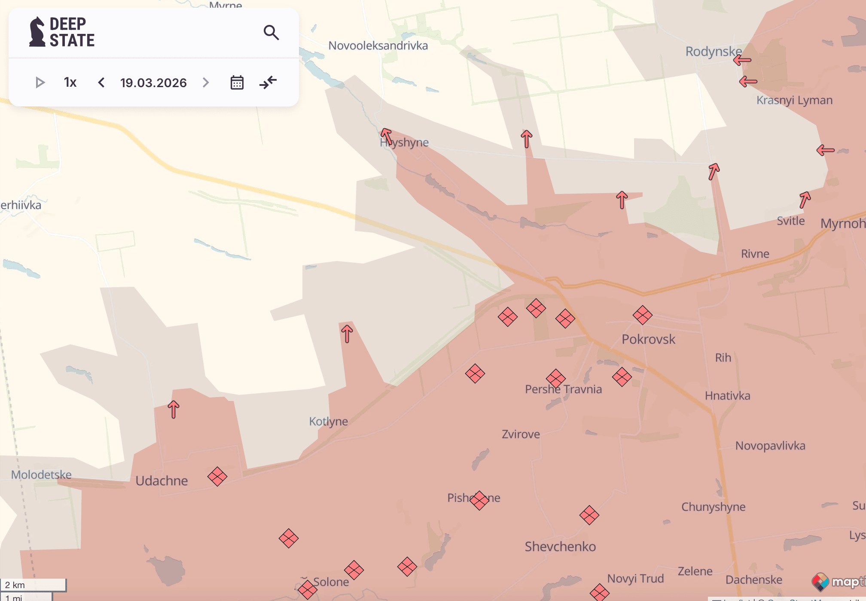The width and height of the screenshot is (866, 601).
Task: Advance to the next date arrow
Action: click(x=206, y=82)
